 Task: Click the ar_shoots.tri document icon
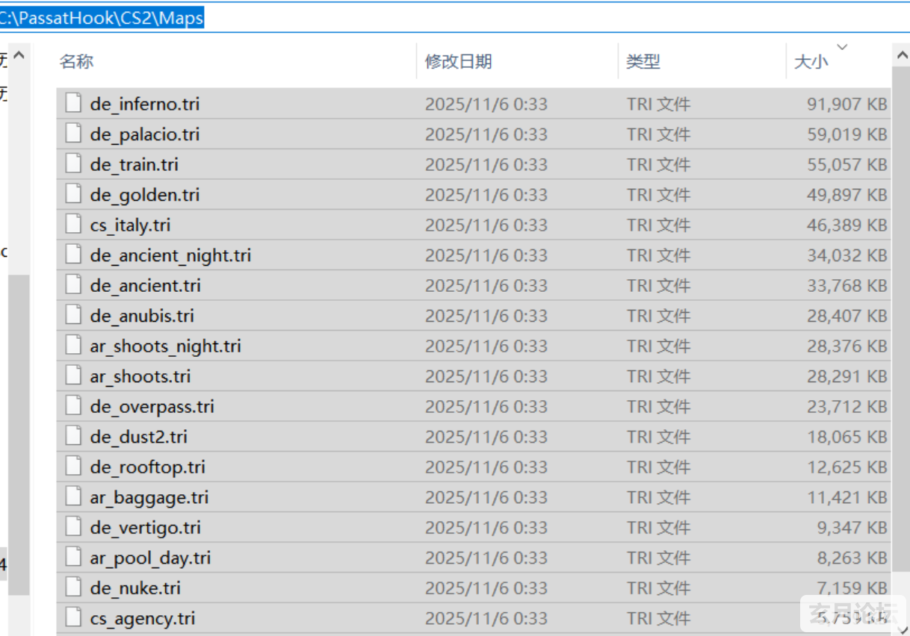point(72,375)
